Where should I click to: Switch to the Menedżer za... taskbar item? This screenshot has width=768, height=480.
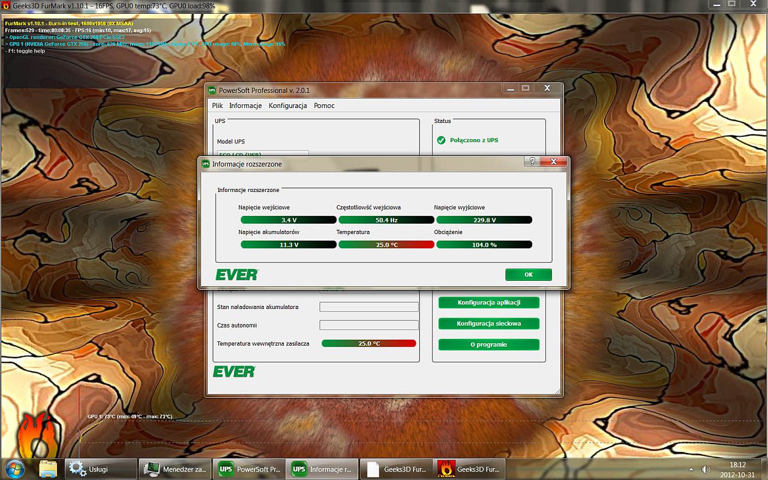pyautogui.click(x=174, y=469)
